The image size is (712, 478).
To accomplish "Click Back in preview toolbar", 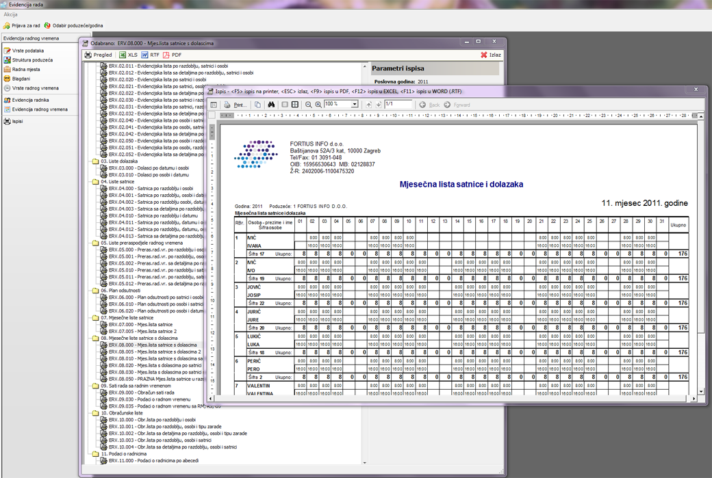I will [429, 105].
